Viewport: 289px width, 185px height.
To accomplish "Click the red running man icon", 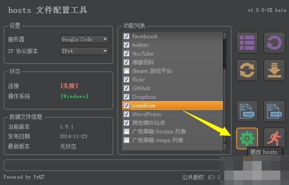I will click(274, 139).
